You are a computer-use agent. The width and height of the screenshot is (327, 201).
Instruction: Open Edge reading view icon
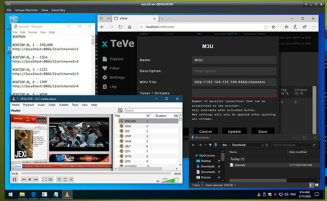tap(266, 27)
